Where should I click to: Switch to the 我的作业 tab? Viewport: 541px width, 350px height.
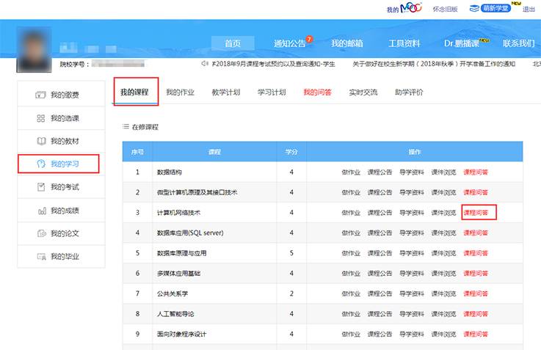click(180, 92)
